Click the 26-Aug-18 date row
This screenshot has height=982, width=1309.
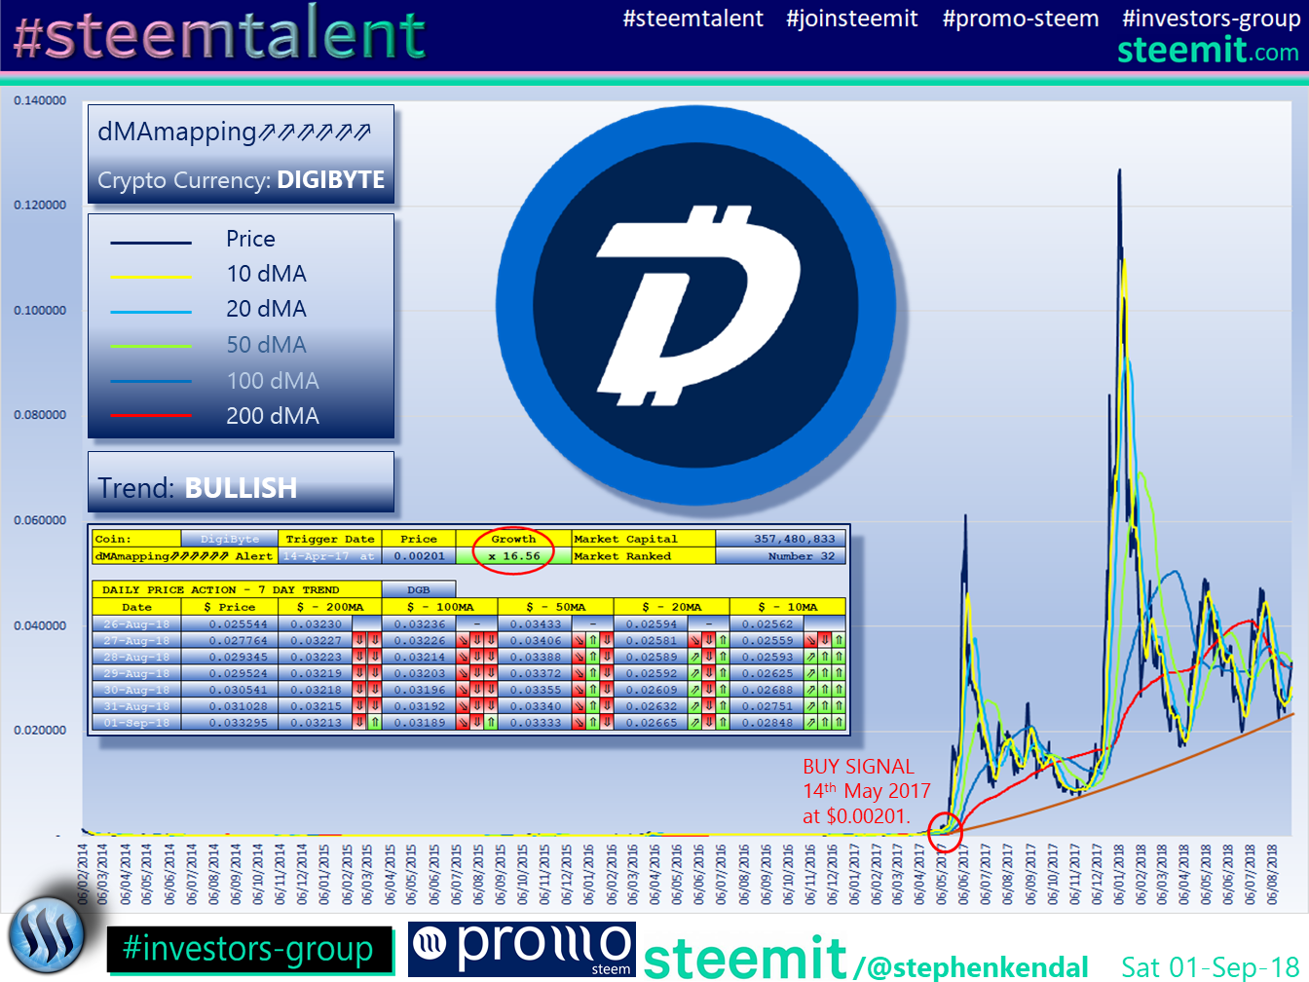[x=136, y=623]
